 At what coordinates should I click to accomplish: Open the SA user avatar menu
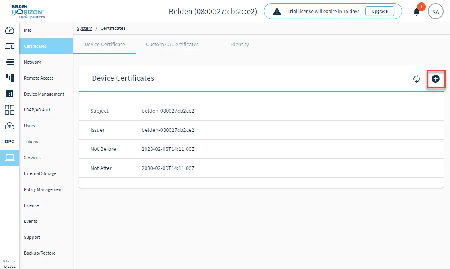436,12
